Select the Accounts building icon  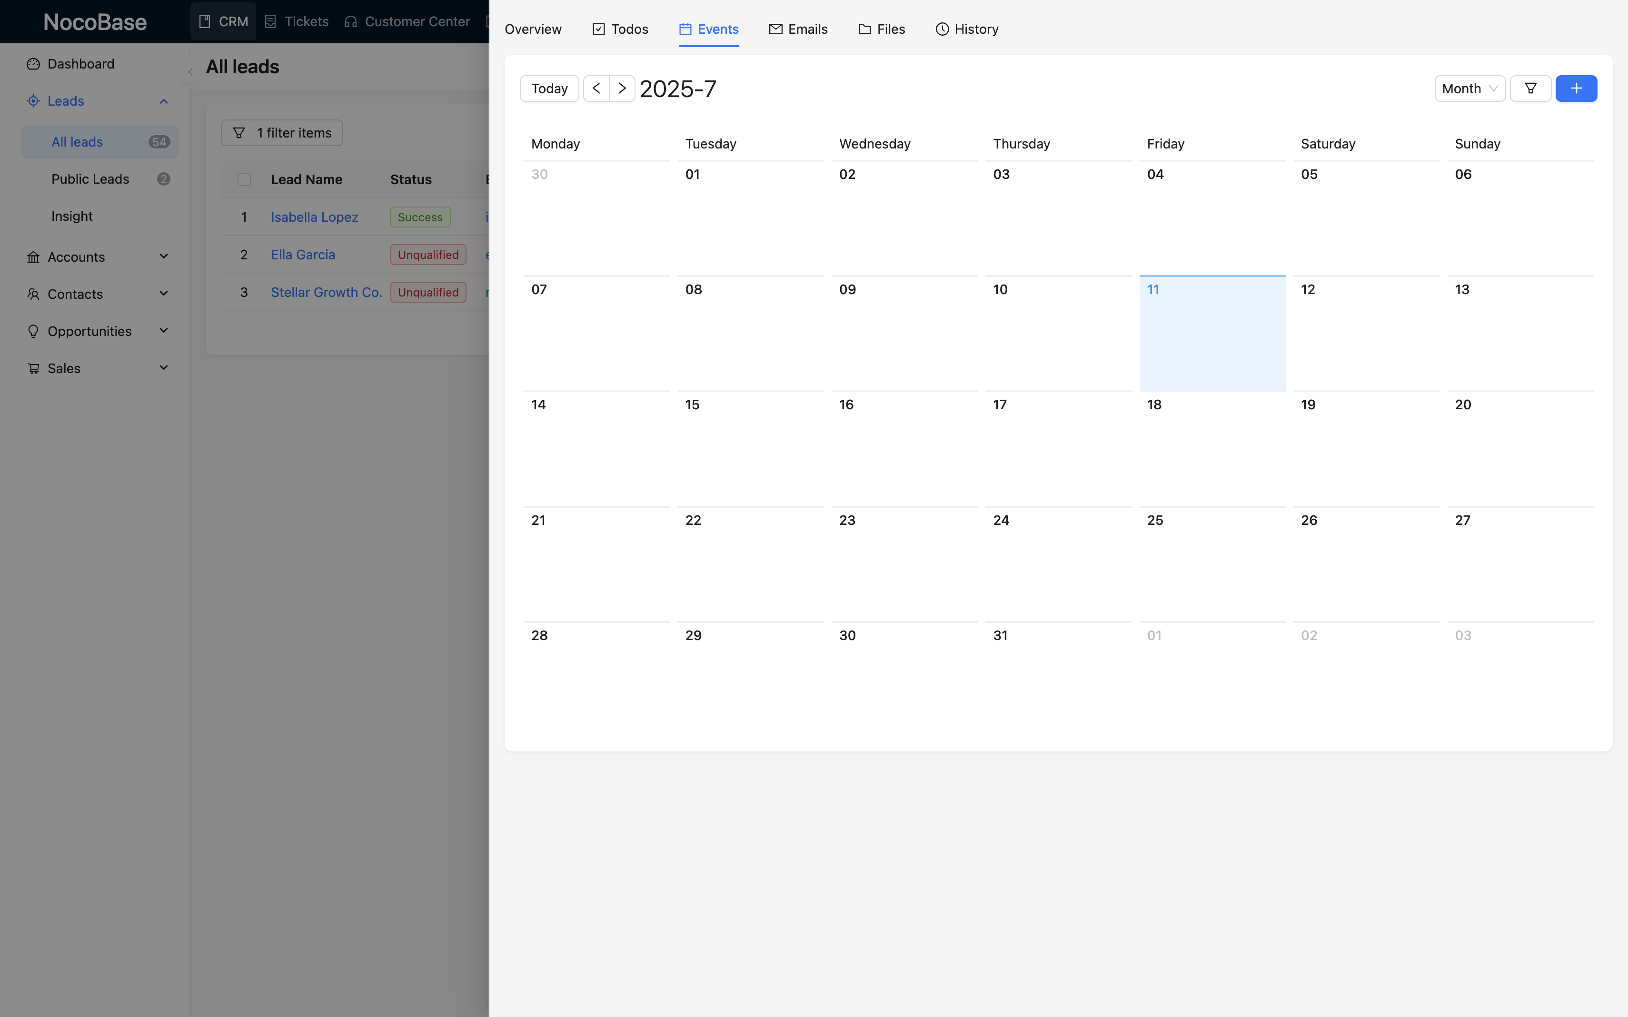coord(34,257)
